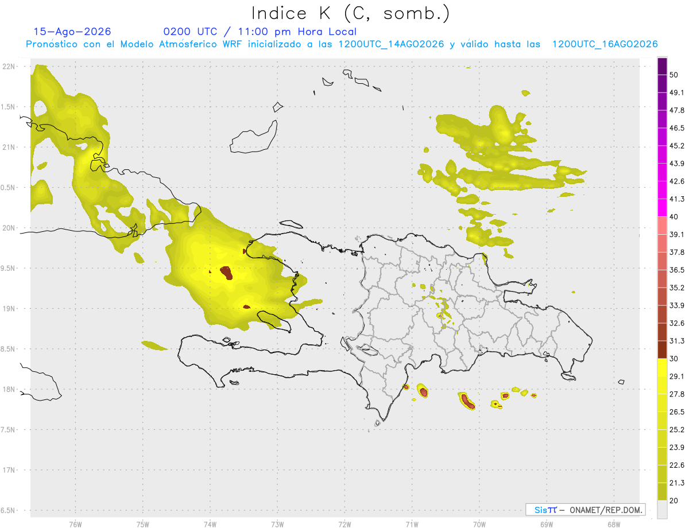Click the "71W" longitude label

(x=412, y=524)
